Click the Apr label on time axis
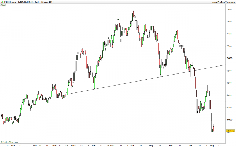The height and width of the screenshot is (147, 236). [132, 145]
